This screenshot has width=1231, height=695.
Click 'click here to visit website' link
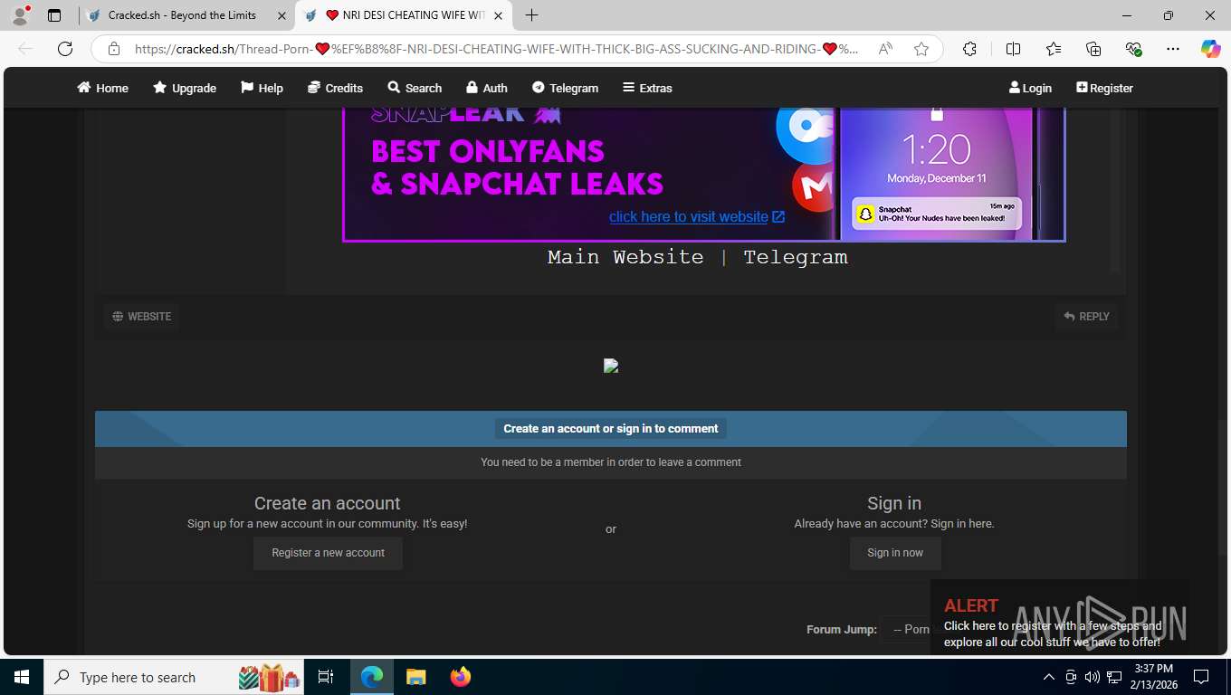click(697, 216)
